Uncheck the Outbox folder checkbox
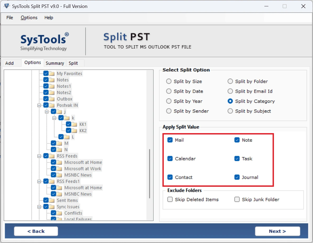Image resolution: width=313 pixels, height=243 pixels. point(46,99)
